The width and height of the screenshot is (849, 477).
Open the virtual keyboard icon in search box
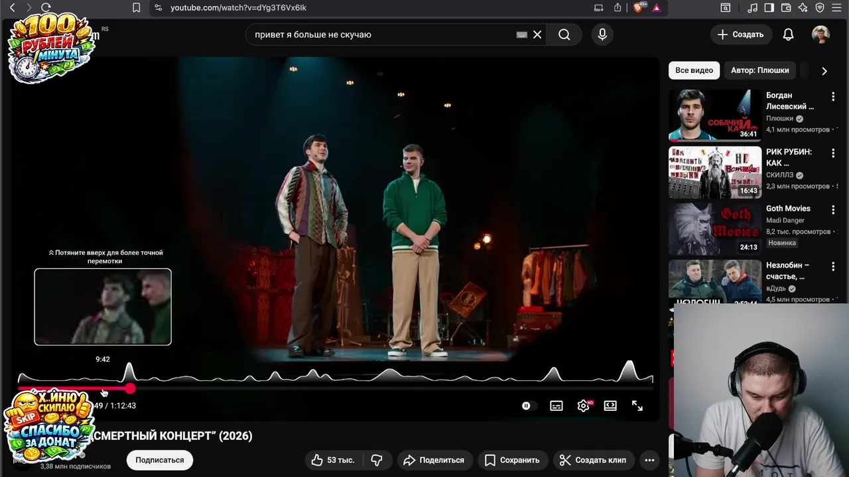pyautogui.click(x=521, y=34)
